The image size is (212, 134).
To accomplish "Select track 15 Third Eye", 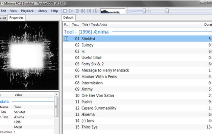I will [x=137, y=127].
